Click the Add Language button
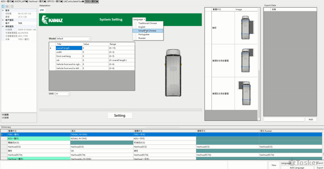The width and height of the screenshot is (324, 169). pyautogui.click(x=296, y=167)
